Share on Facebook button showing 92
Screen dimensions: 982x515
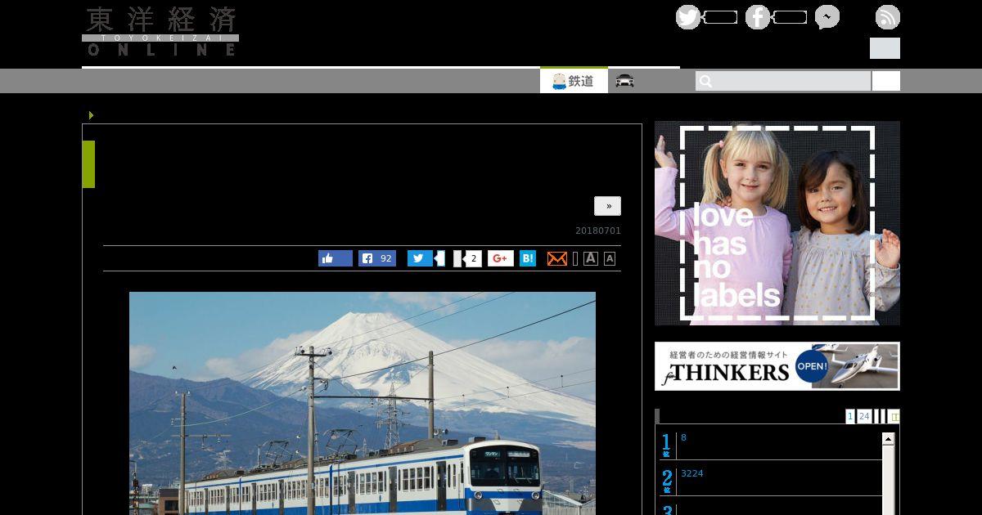pyautogui.click(x=377, y=258)
